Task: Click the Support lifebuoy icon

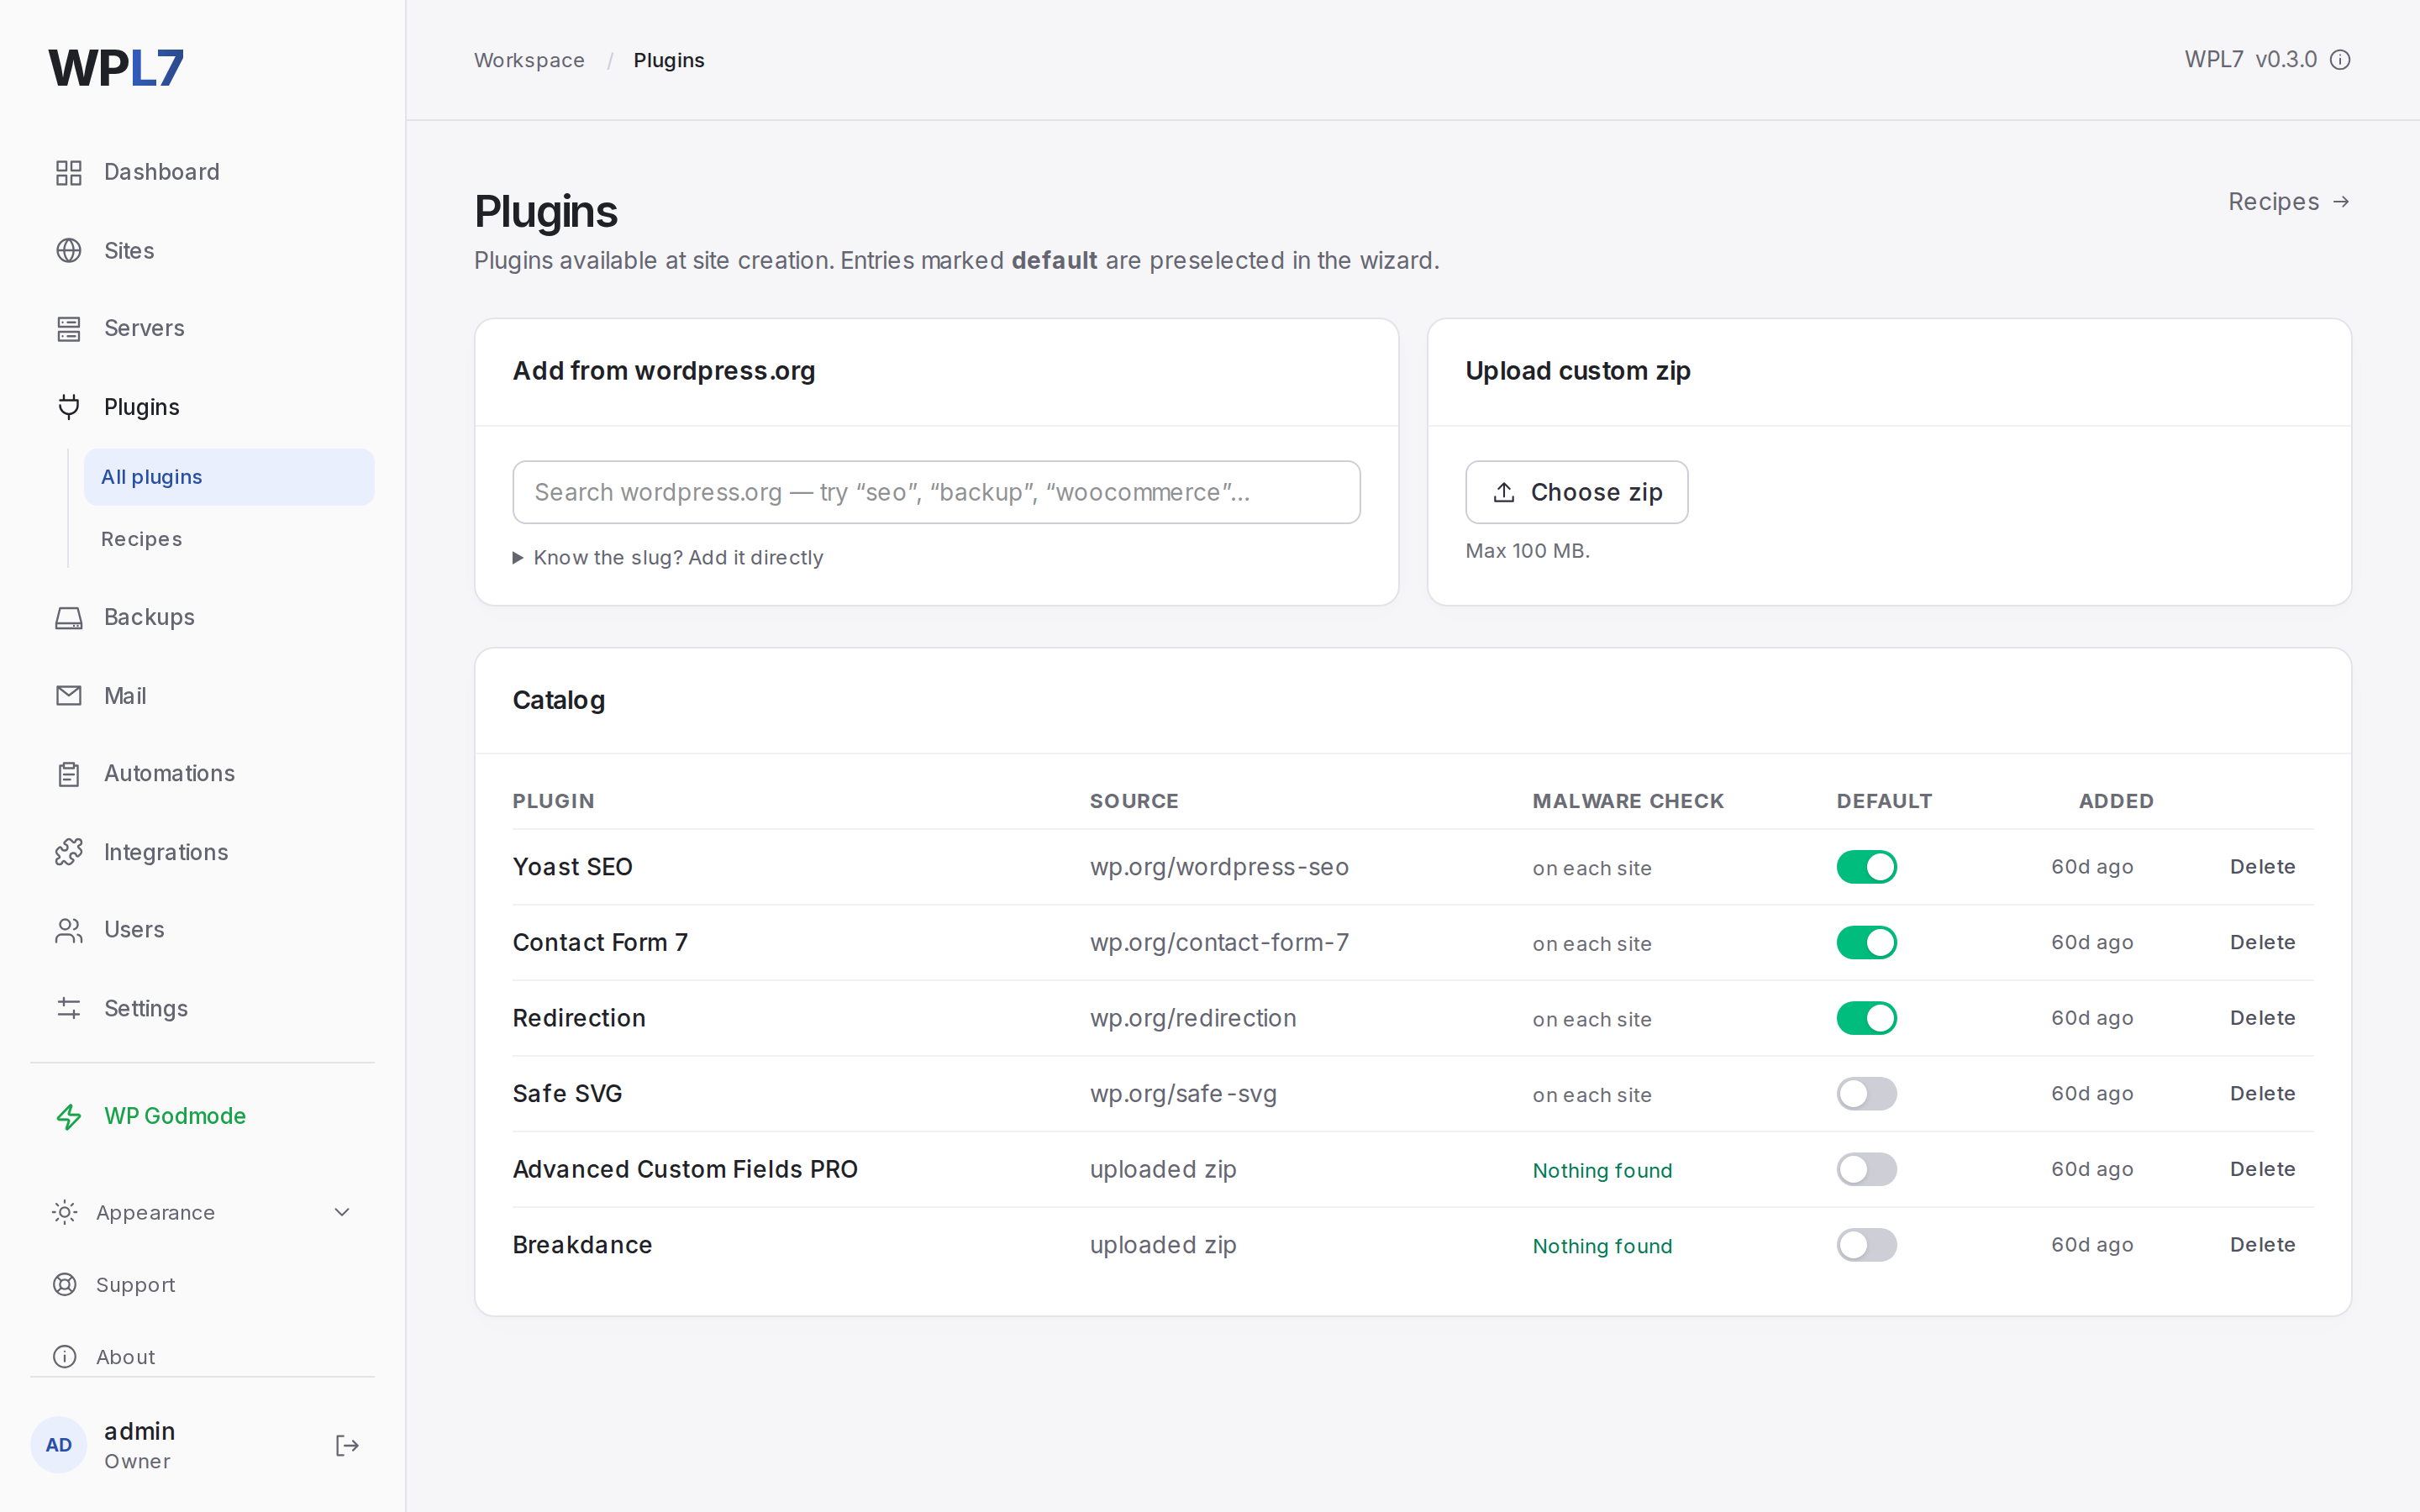Action: click(x=65, y=1284)
